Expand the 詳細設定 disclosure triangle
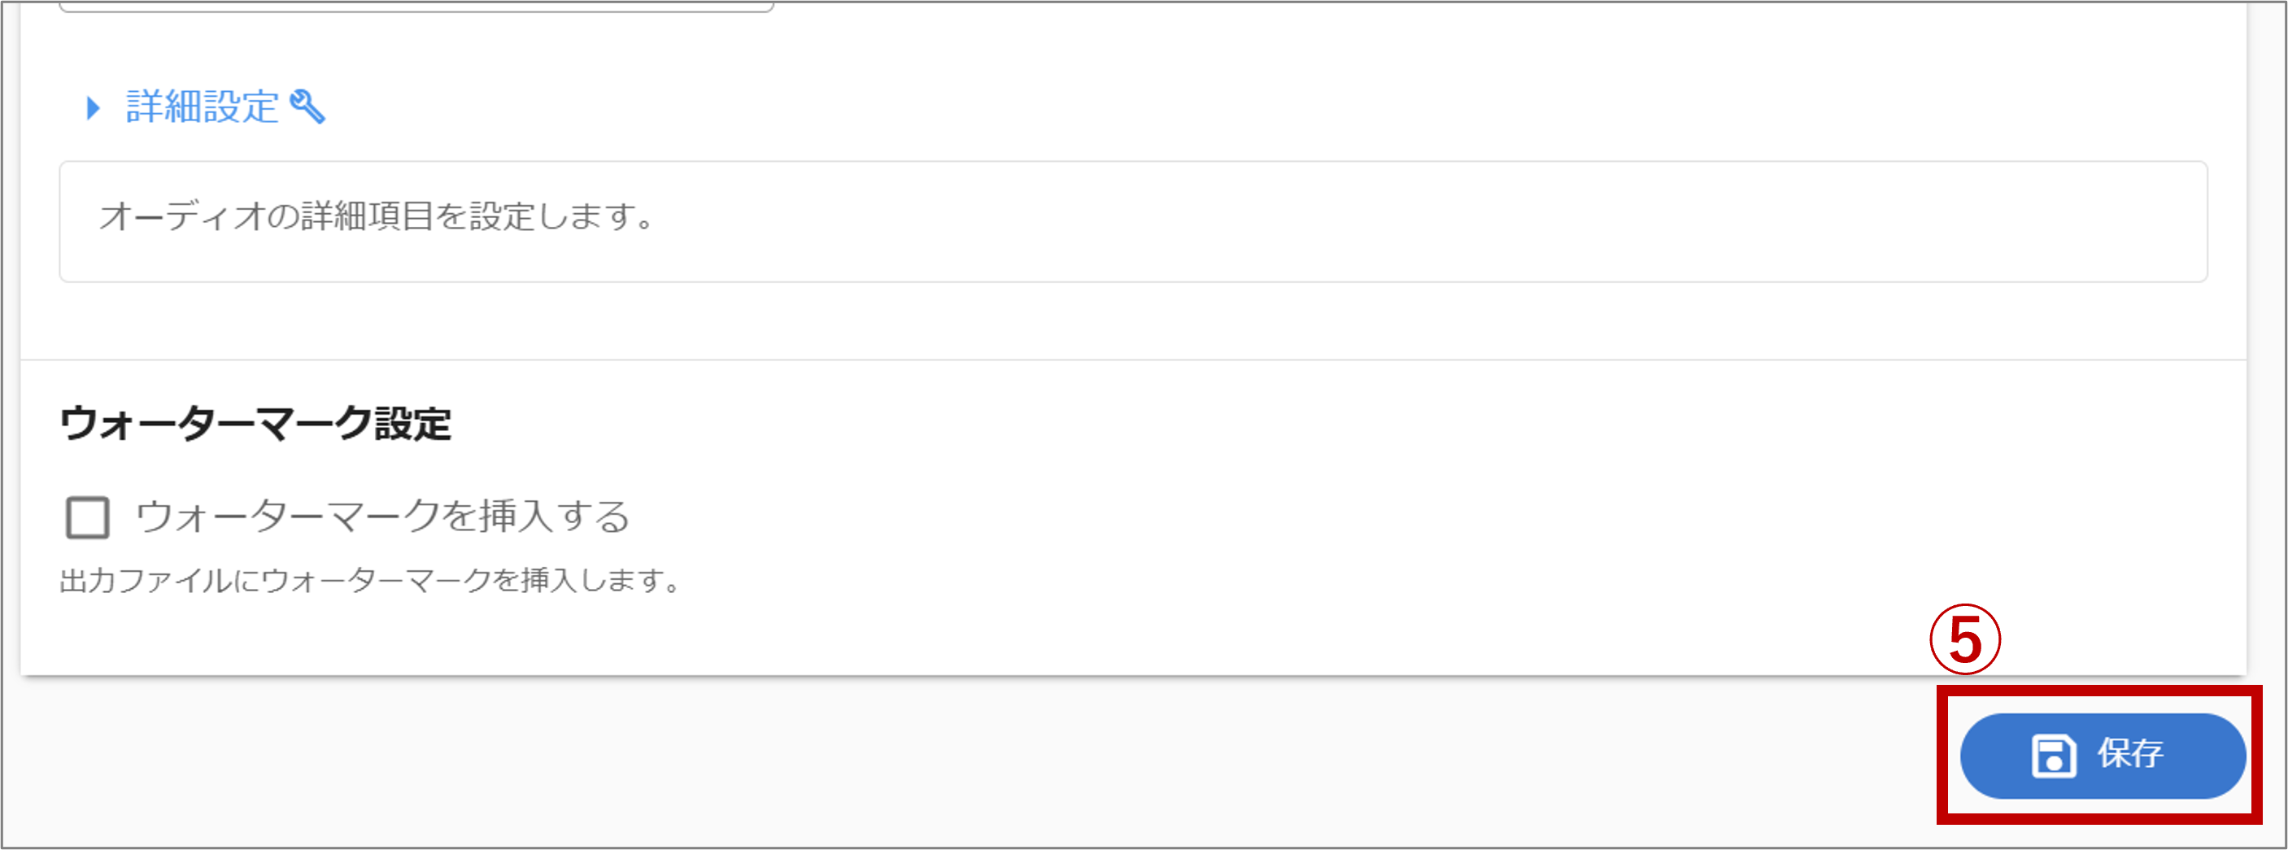This screenshot has width=2288, height=850. pos(94,108)
